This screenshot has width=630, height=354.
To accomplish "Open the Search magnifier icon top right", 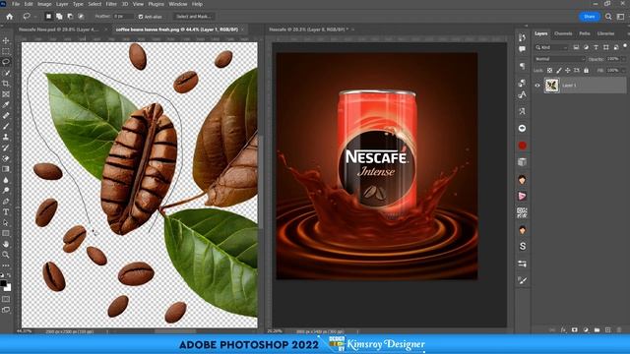I will [x=608, y=17].
